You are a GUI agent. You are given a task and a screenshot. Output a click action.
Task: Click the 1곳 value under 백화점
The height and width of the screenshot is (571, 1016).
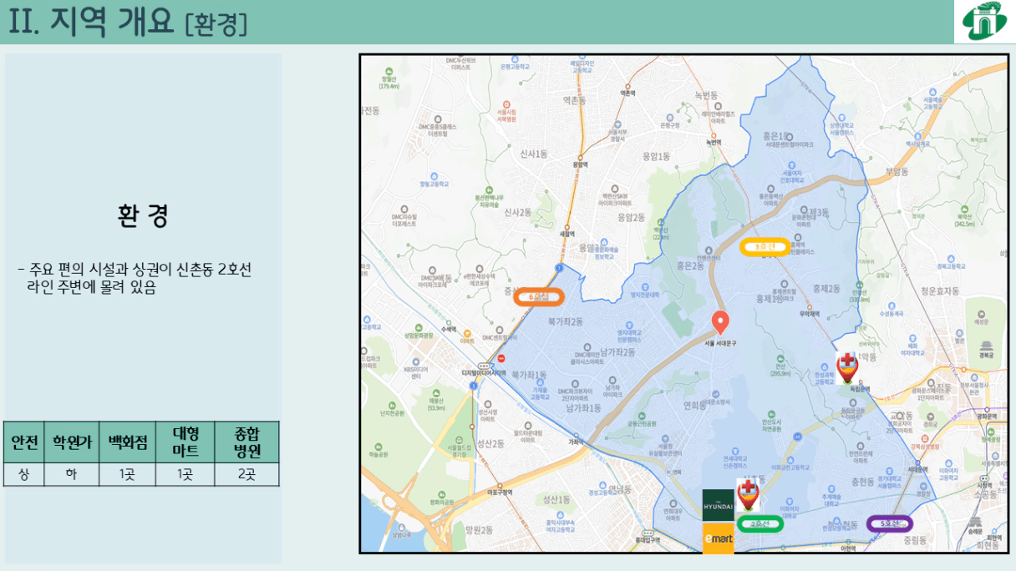click(127, 474)
